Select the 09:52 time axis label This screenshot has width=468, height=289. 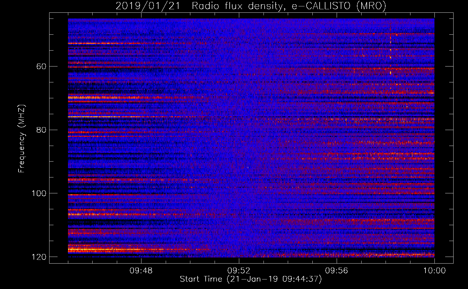[239, 271]
